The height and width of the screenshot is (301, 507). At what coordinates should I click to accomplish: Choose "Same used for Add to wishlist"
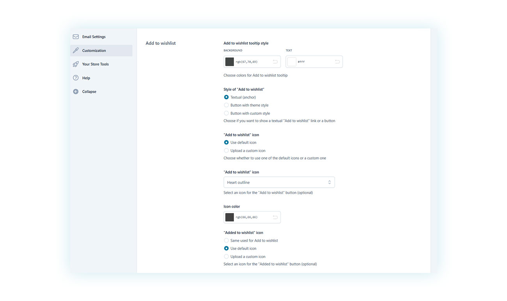tap(226, 241)
